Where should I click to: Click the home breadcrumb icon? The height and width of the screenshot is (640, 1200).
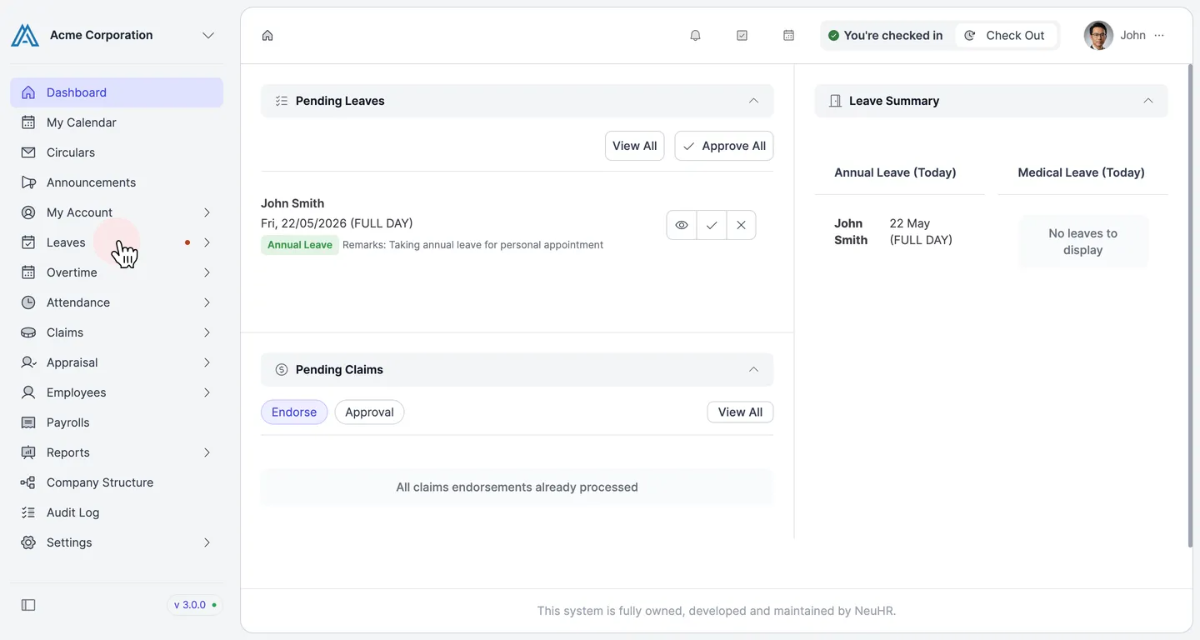267,35
